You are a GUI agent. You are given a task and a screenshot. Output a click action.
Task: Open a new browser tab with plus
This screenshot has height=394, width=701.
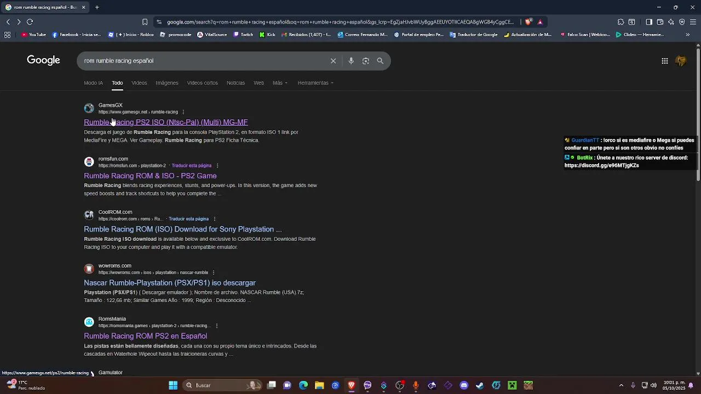pos(97,8)
